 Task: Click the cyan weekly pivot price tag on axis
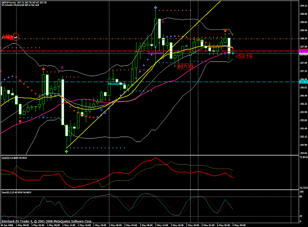[303, 82]
